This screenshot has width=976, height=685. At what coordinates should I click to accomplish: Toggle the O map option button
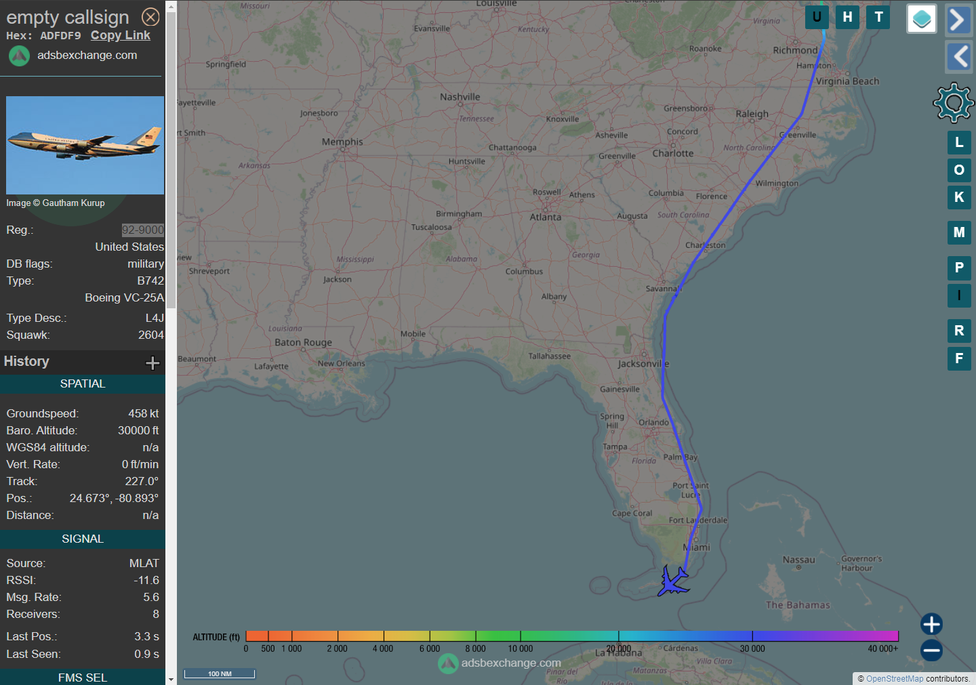tap(959, 170)
